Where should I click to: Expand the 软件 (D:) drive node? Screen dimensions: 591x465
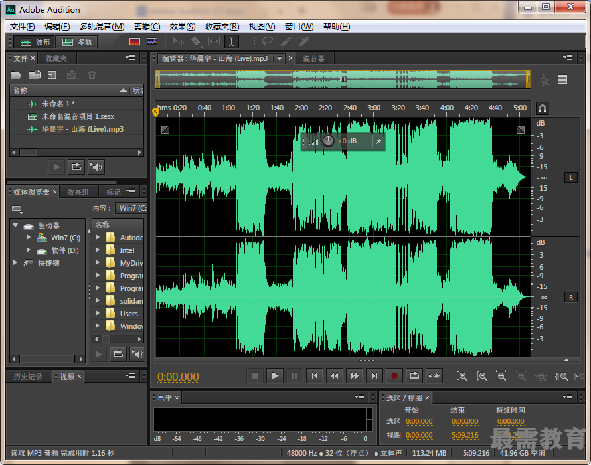point(29,250)
